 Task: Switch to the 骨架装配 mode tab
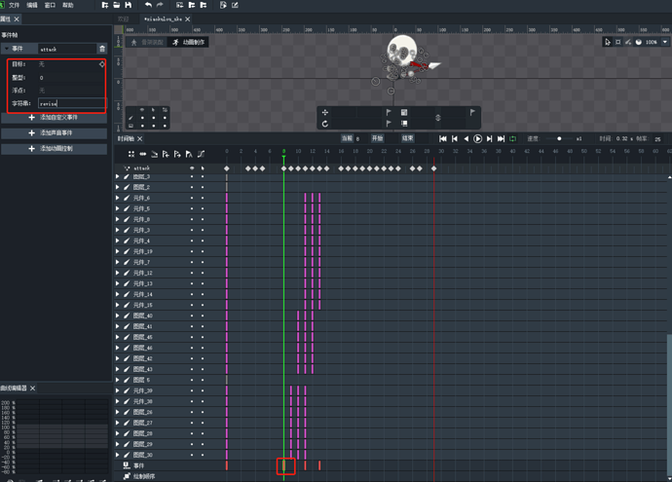pos(147,42)
